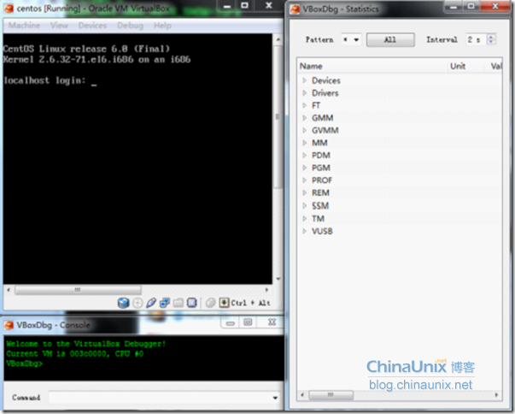
Task: Click the All button in Statistics window
Action: pyautogui.click(x=390, y=40)
